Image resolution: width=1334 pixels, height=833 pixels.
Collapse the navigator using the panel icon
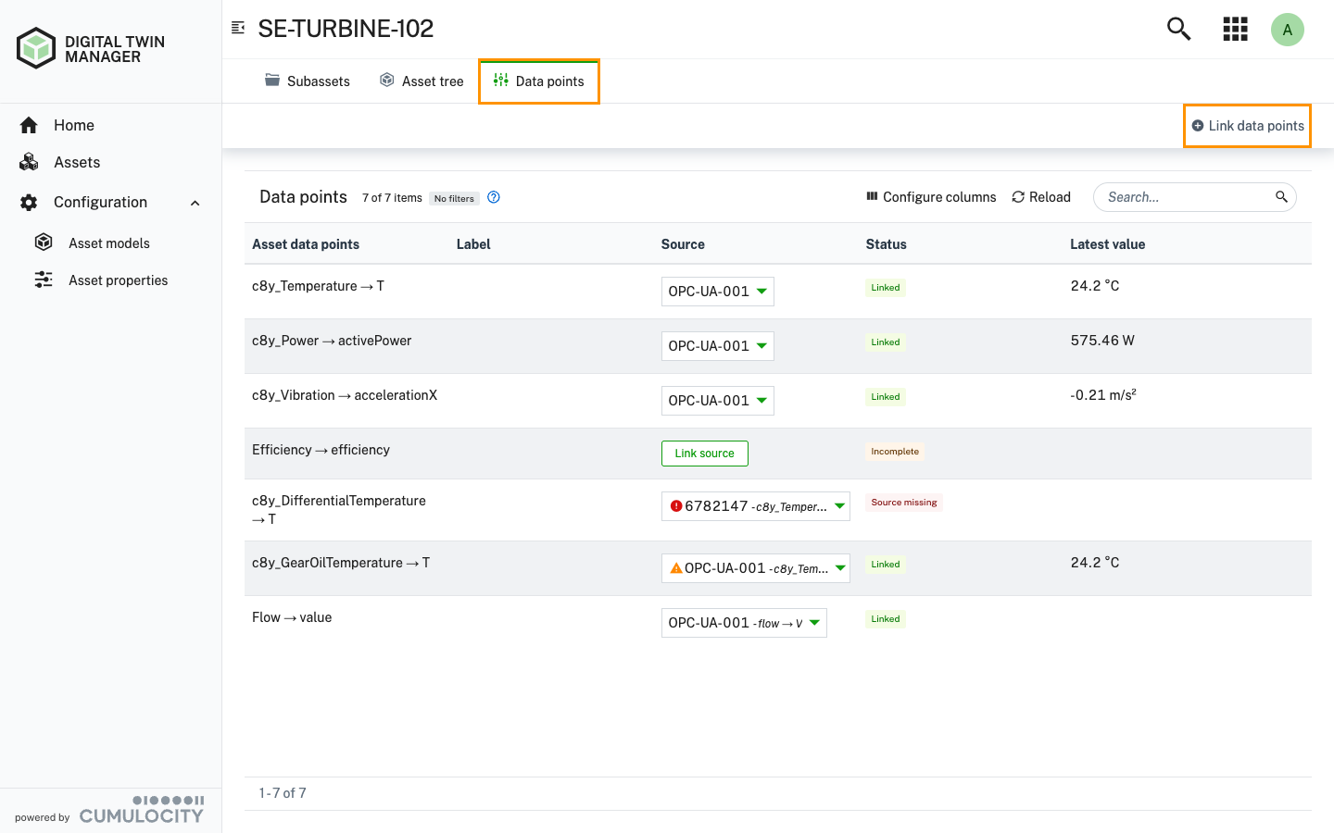pyautogui.click(x=238, y=28)
